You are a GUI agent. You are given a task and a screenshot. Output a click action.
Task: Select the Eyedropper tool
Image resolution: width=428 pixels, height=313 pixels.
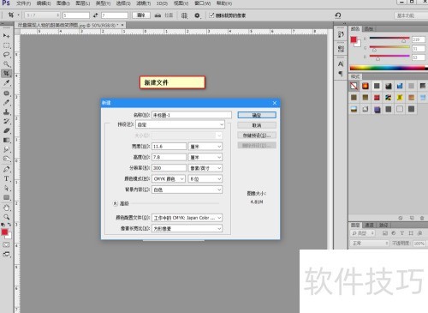[x=6, y=83]
